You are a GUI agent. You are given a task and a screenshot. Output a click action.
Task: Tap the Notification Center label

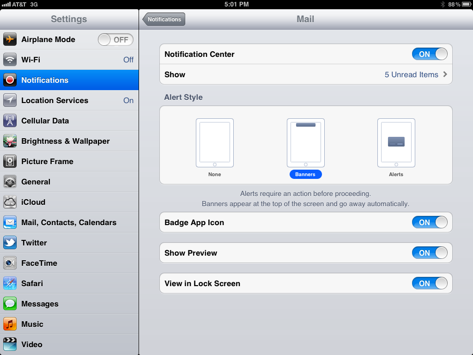tap(200, 55)
